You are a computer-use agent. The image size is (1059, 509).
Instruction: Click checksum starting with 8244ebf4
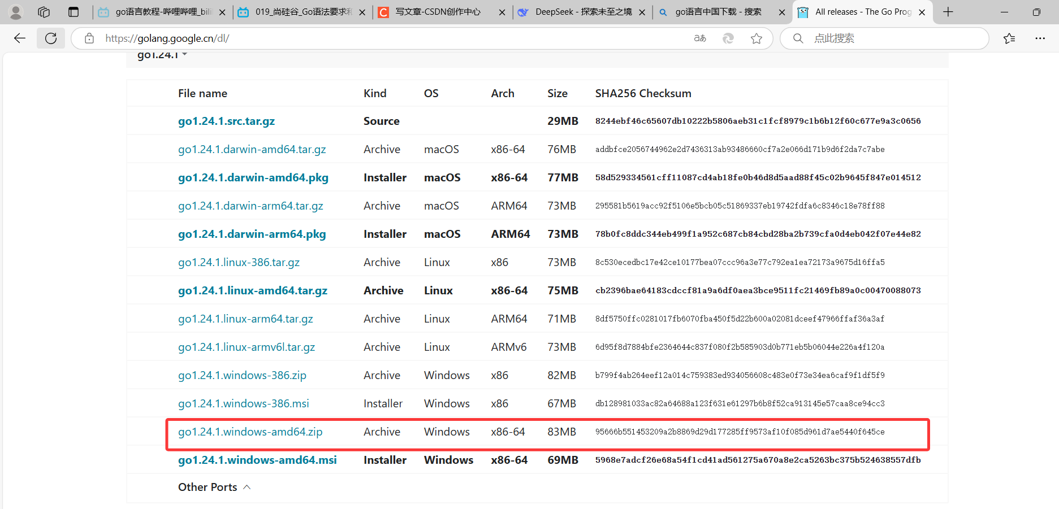tap(758, 121)
